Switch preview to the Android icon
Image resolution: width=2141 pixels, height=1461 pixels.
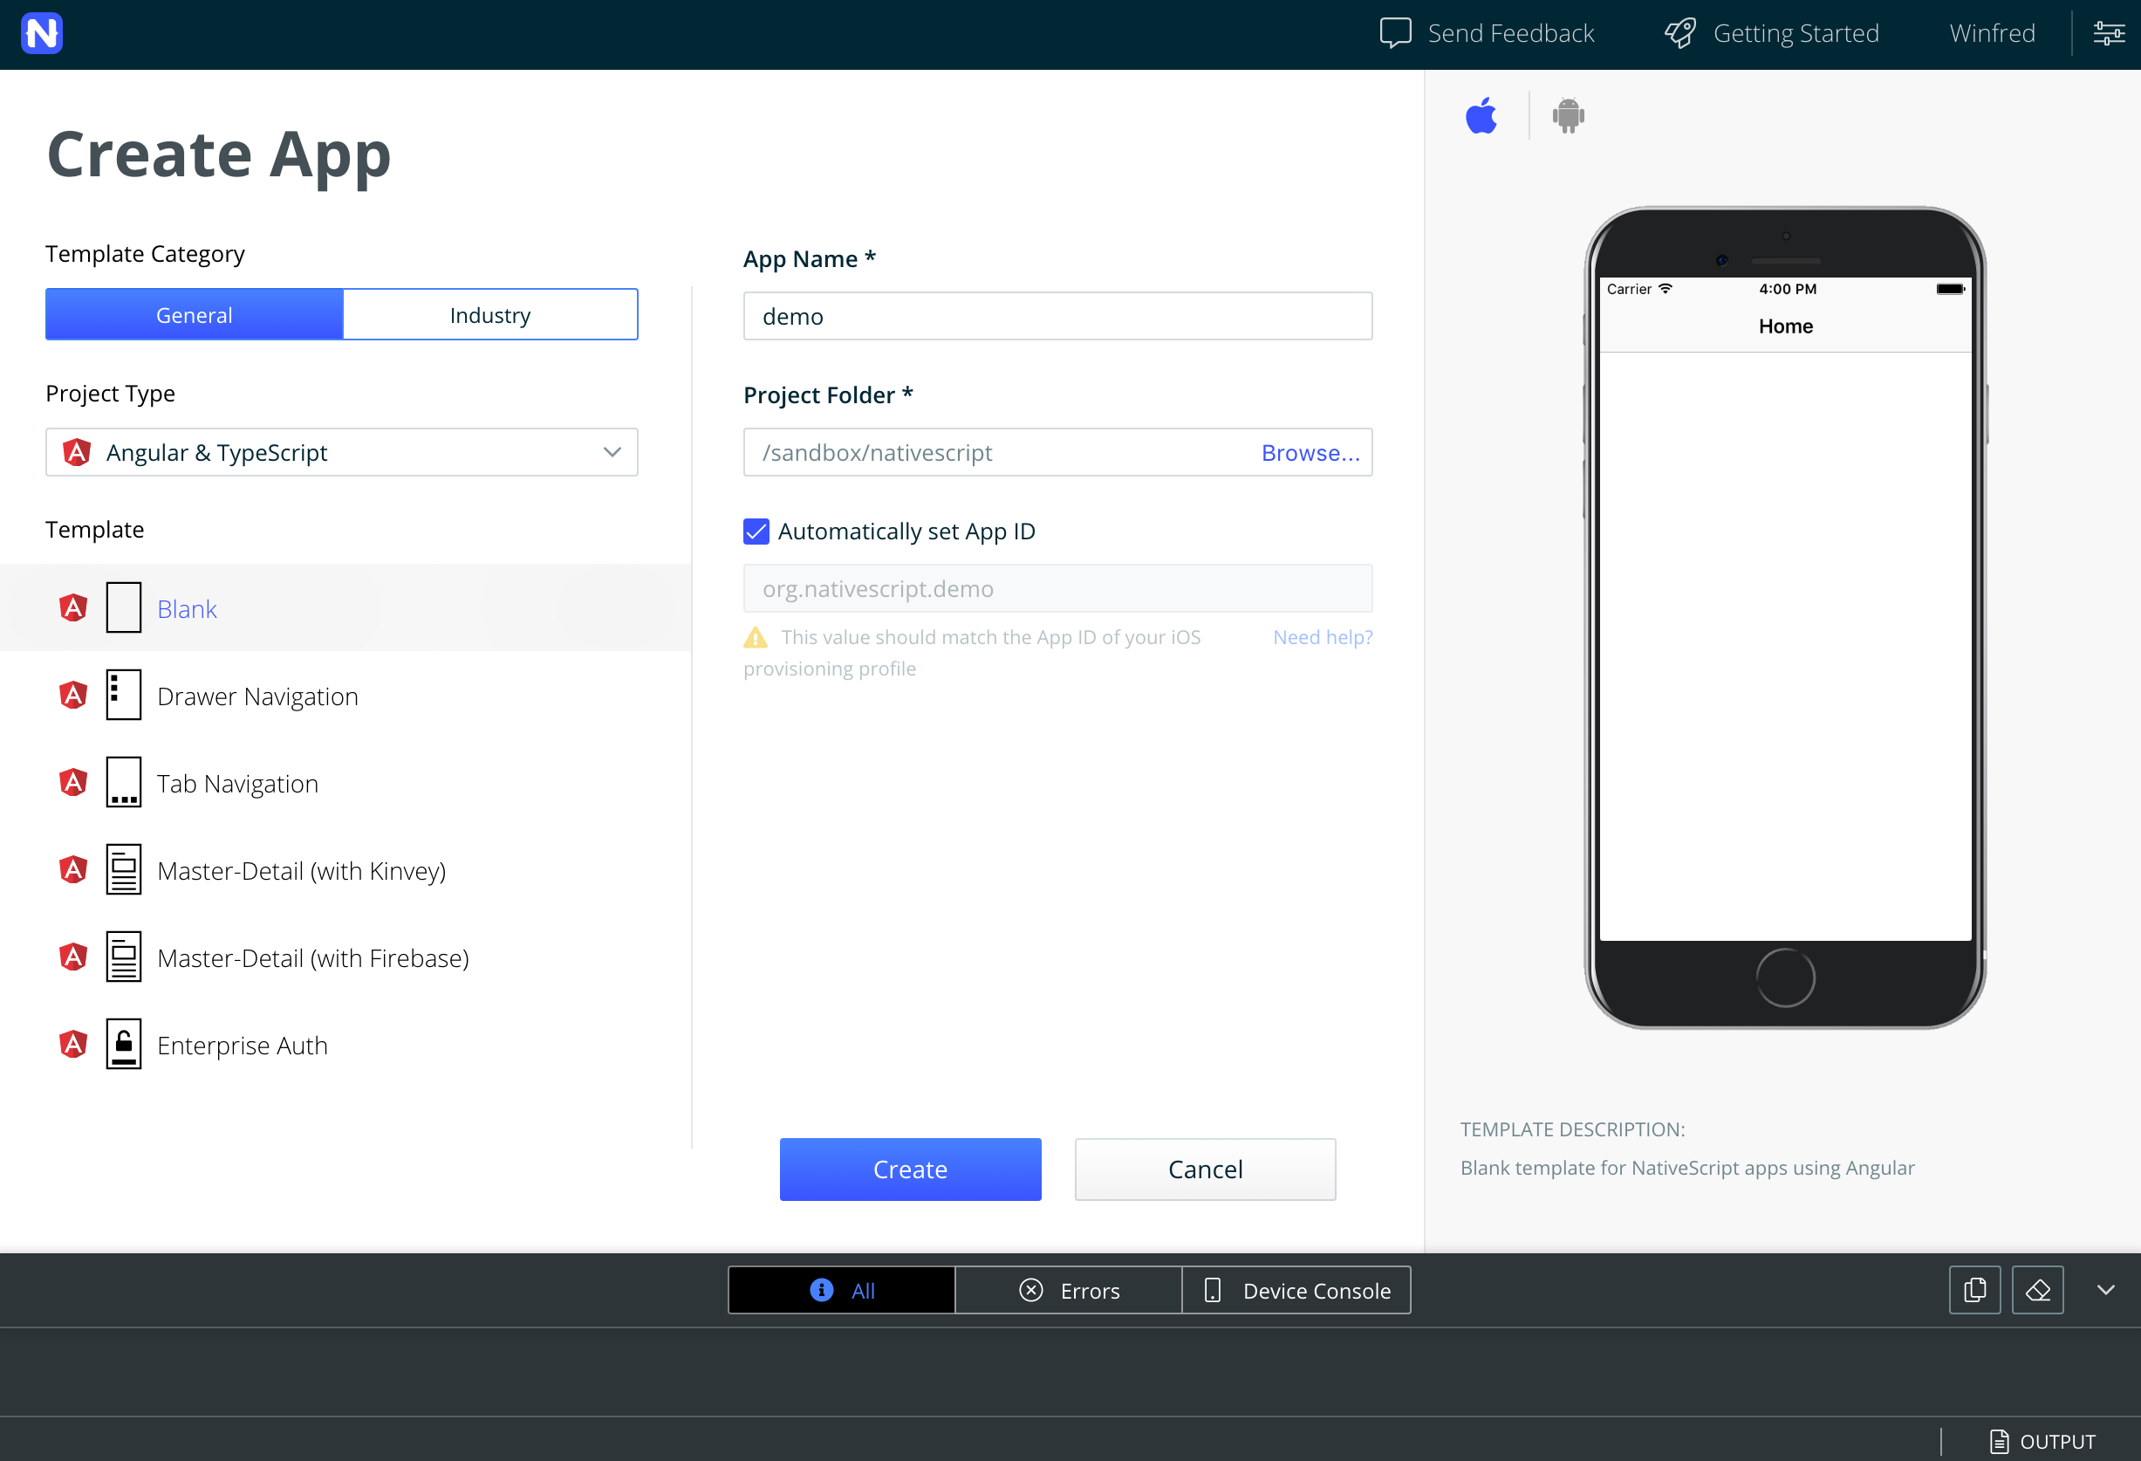pos(1568,115)
